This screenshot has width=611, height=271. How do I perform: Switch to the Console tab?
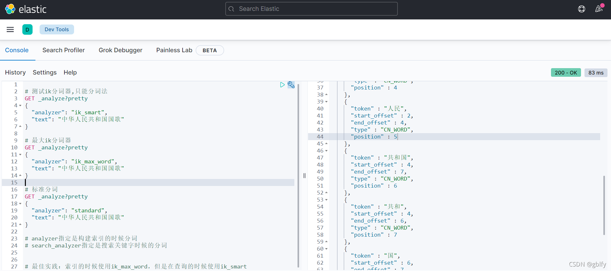point(17,50)
